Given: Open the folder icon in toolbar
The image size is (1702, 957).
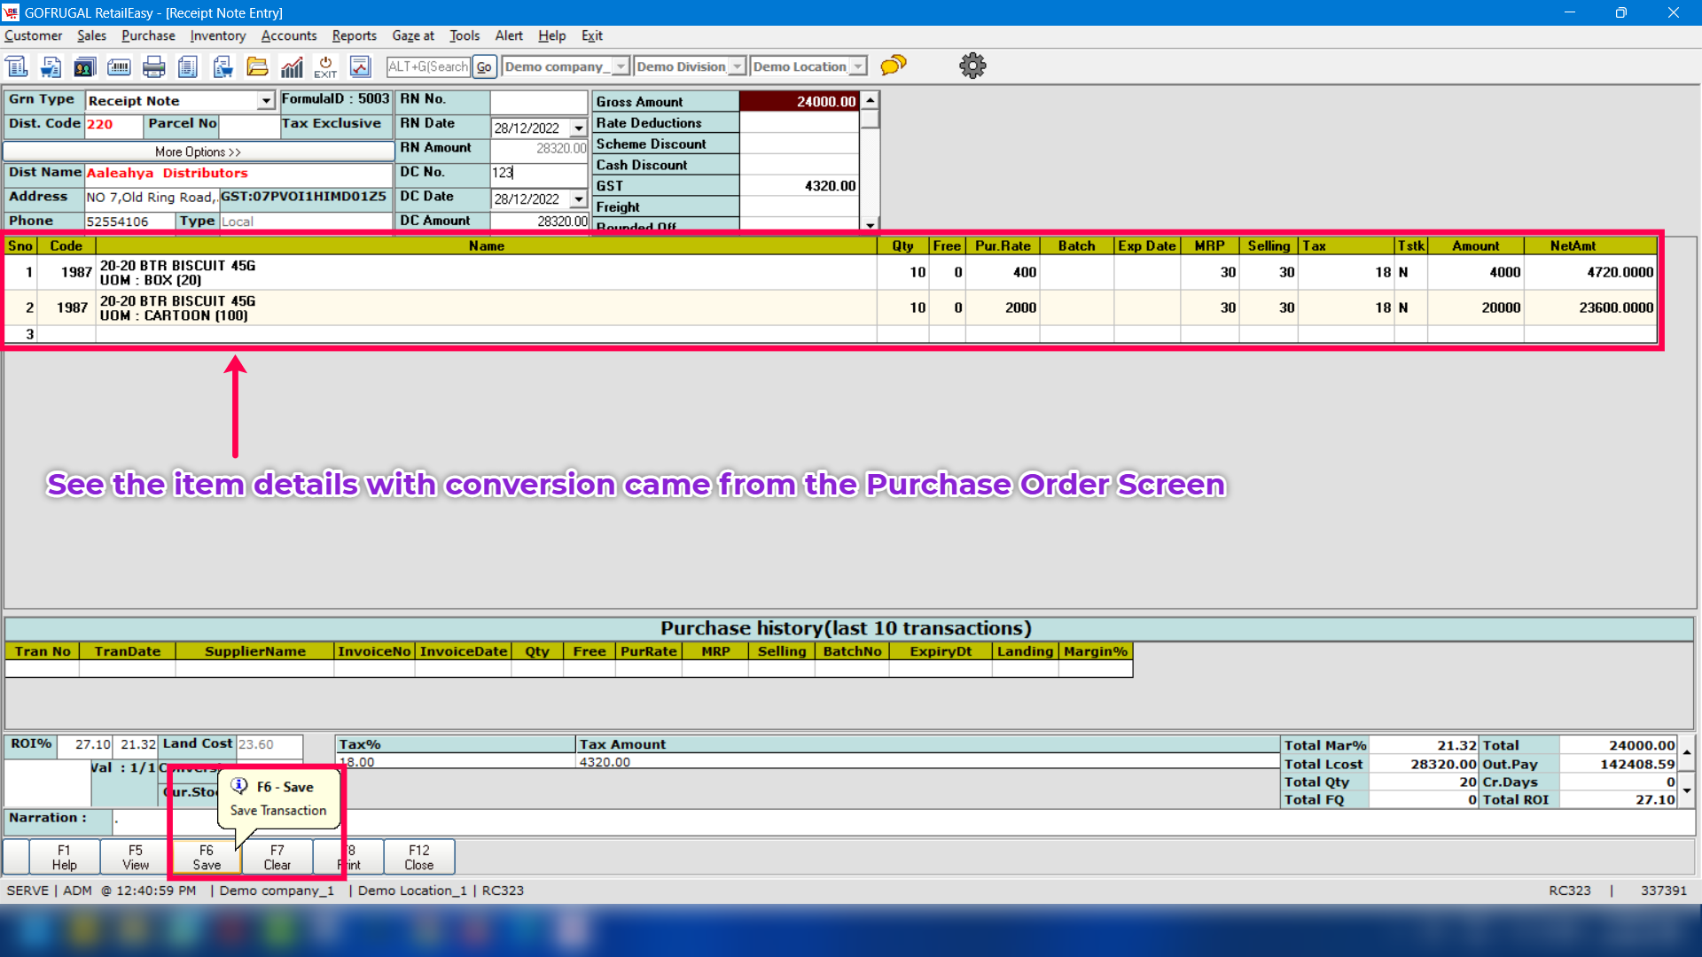Looking at the screenshot, I should pos(257,66).
